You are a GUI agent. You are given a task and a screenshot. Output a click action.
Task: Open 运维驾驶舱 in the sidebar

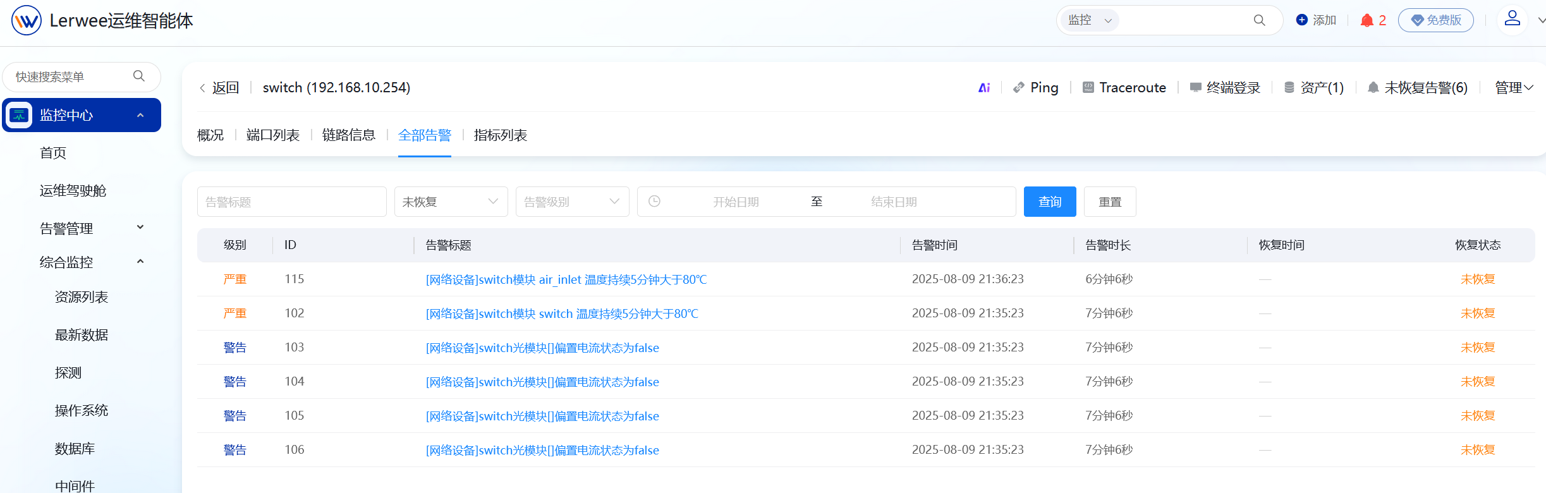coord(73,191)
